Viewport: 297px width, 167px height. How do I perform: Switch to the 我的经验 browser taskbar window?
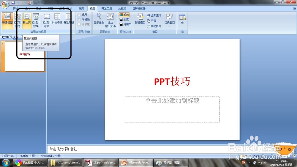30,163
